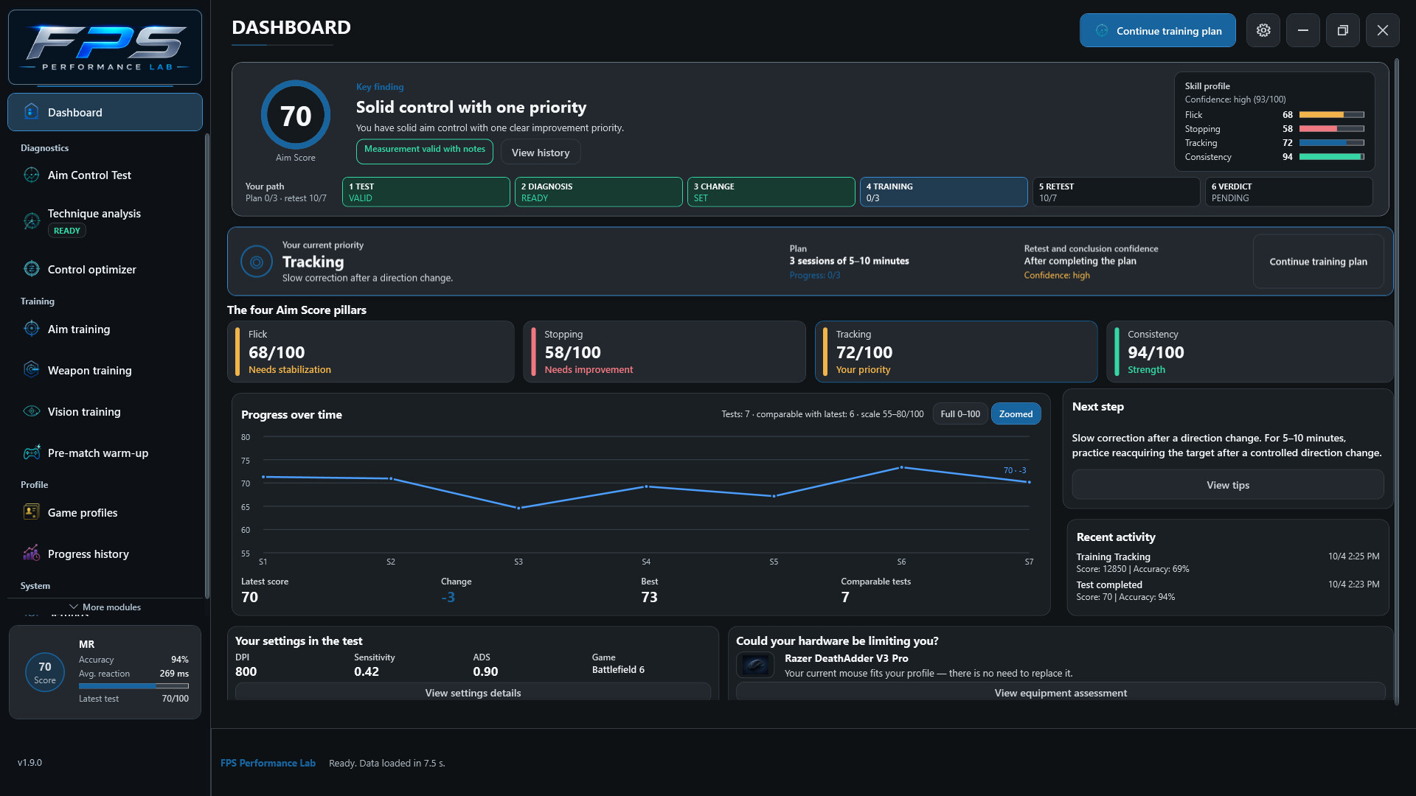Click the Stopping skill profile bar
The image size is (1416, 796).
point(1331,129)
